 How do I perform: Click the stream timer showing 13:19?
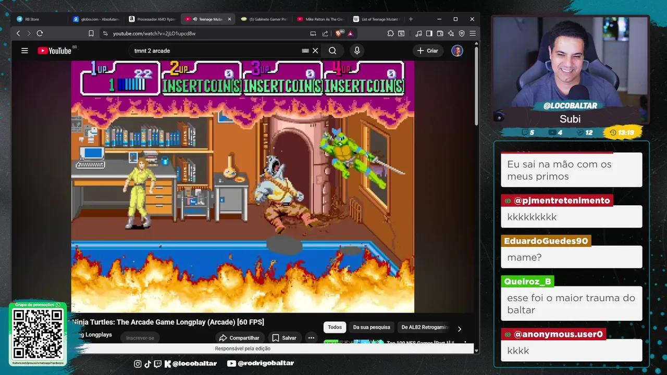[622, 132]
